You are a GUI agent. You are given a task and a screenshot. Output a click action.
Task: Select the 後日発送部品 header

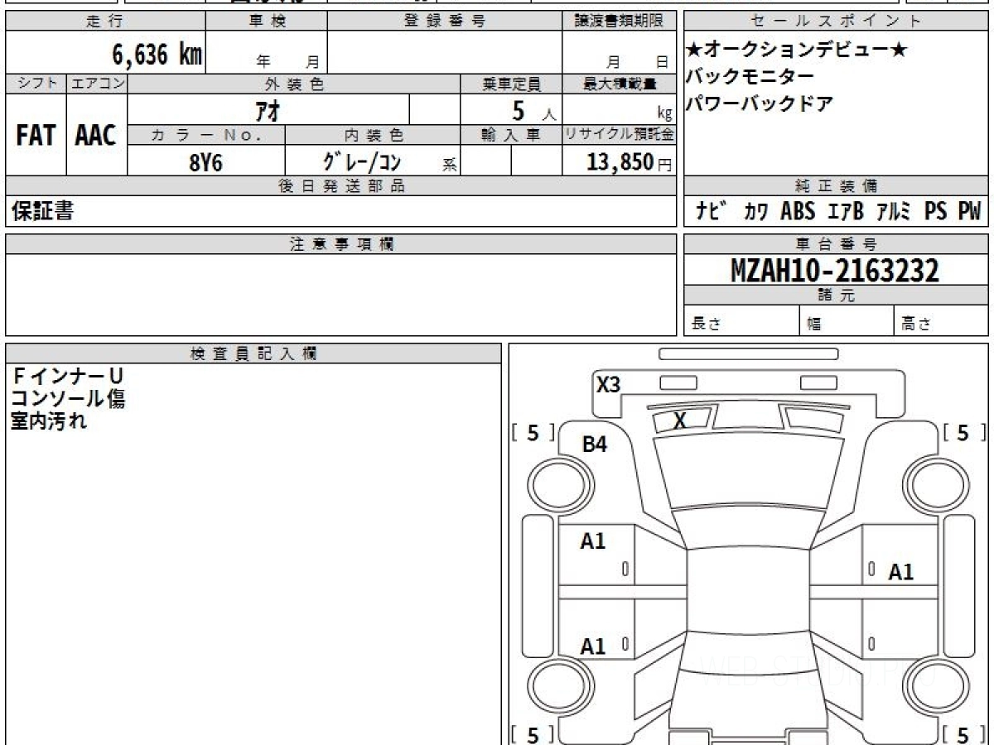tap(340, 186)
